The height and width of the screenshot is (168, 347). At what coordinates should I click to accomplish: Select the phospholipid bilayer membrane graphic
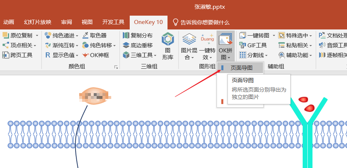point(177,134)
